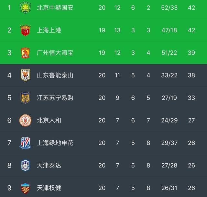Image resolution: width=207 pixels, height=197 pixels.
Task: Tap the Shanghai SIPG red crest
Action: pos(25,30)
